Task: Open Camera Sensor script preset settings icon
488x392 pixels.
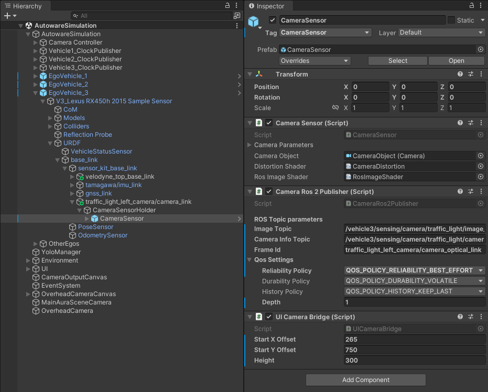Action: click(470, 123)
